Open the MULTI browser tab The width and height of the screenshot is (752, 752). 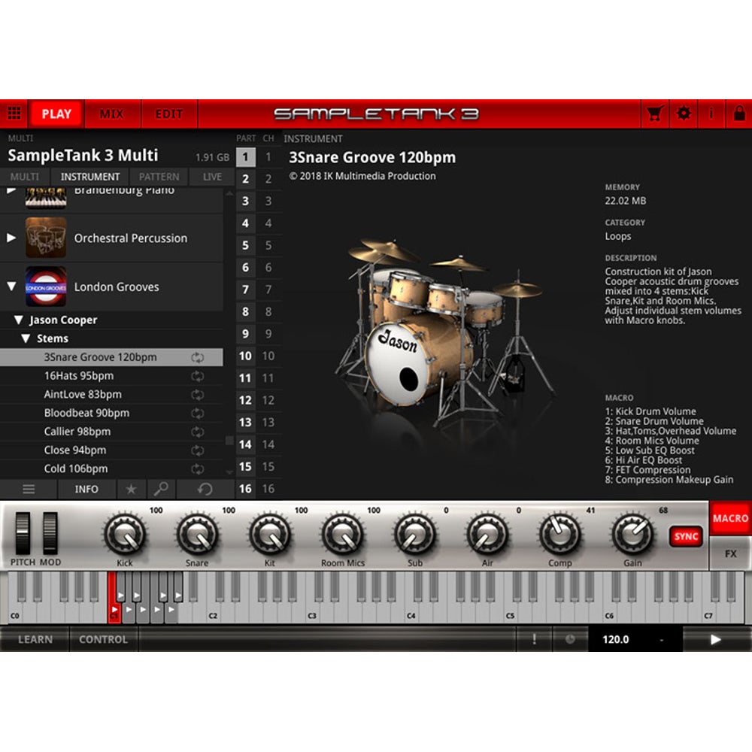click(25, 177)
